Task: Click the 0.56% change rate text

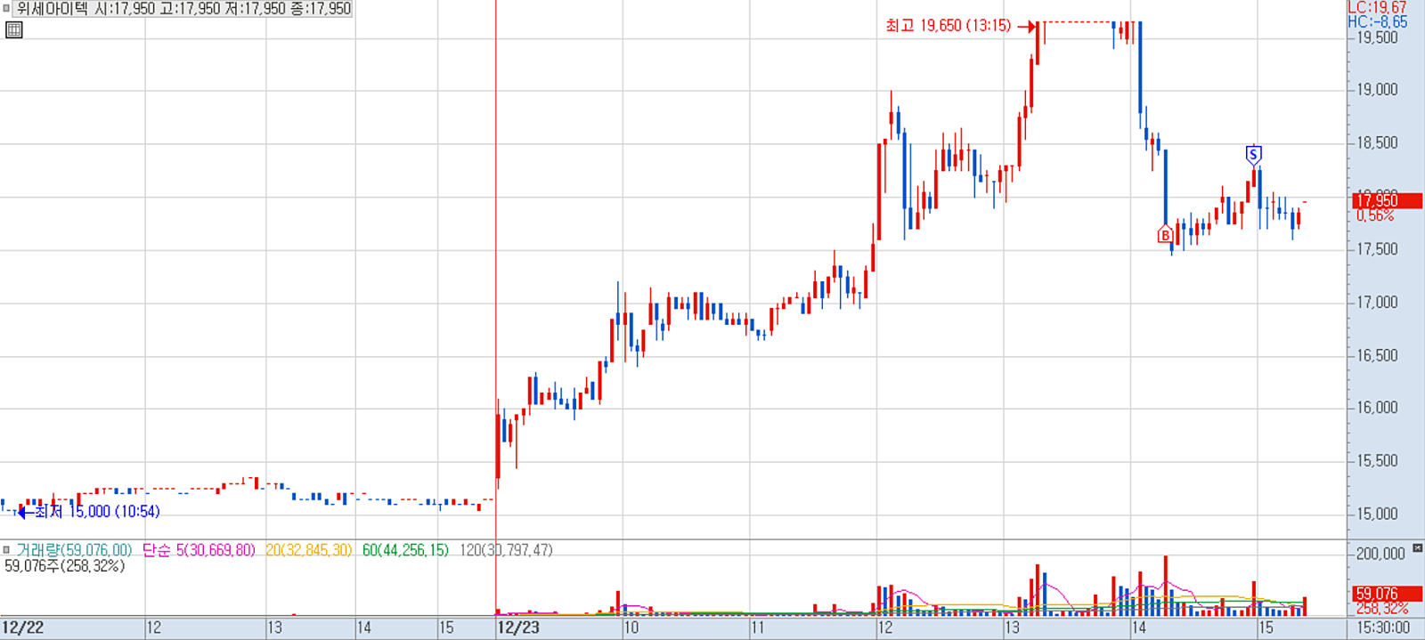Action: [x=1375, y=215]
